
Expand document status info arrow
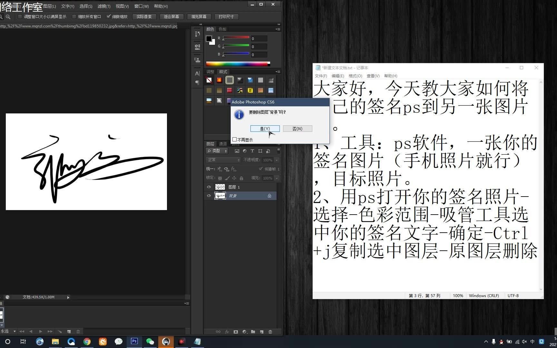pos(68,297)
